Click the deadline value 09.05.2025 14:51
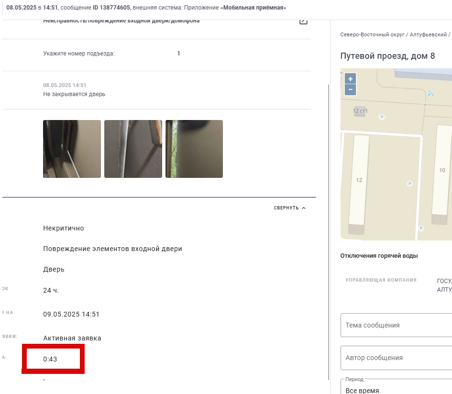Screen dimensions: 452x394 (x=71, y=314)
